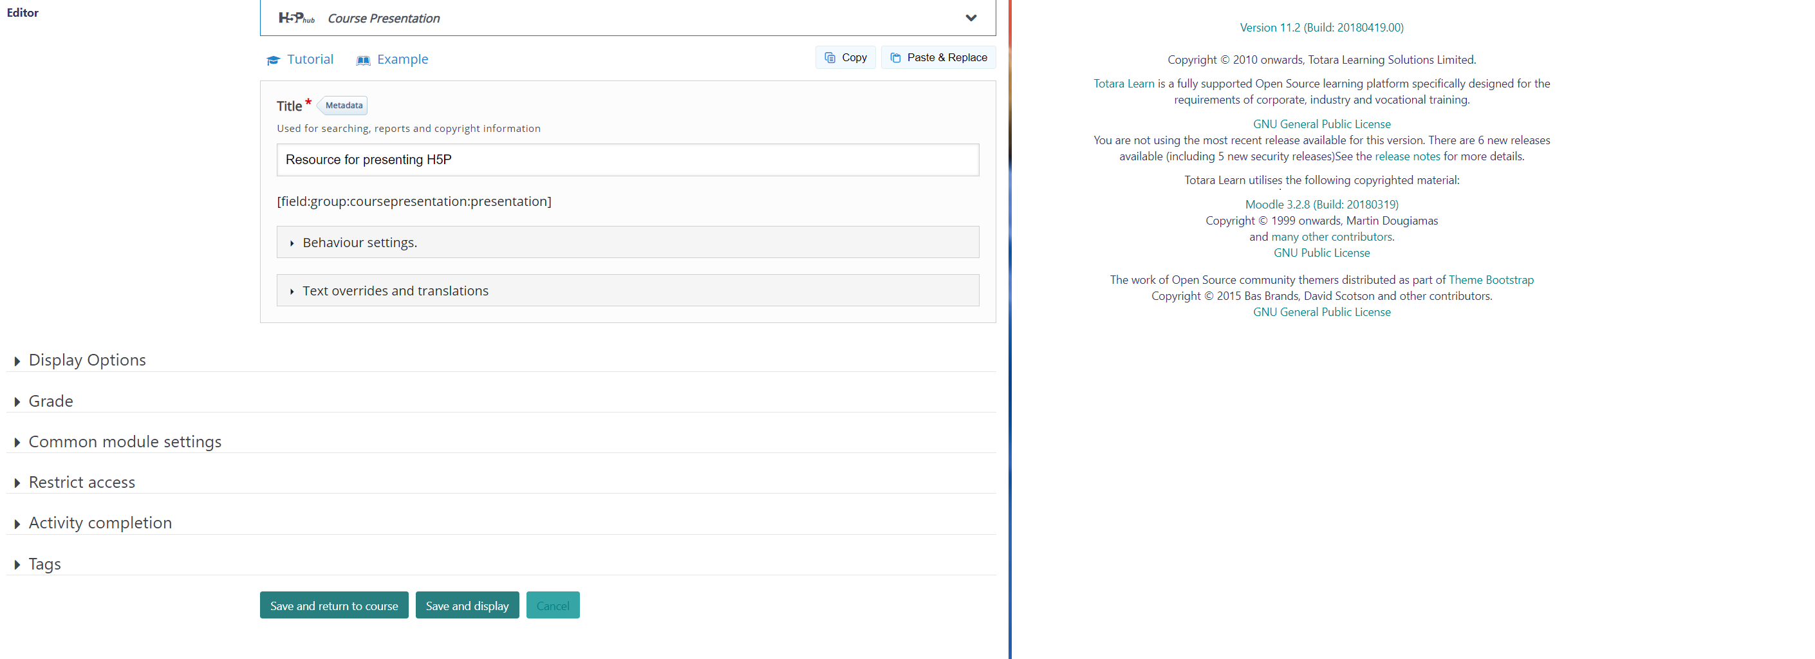Open the GNU Public License link under Moodle
This screenshot has height=659, width=1815.
(x=1321, y=253)
